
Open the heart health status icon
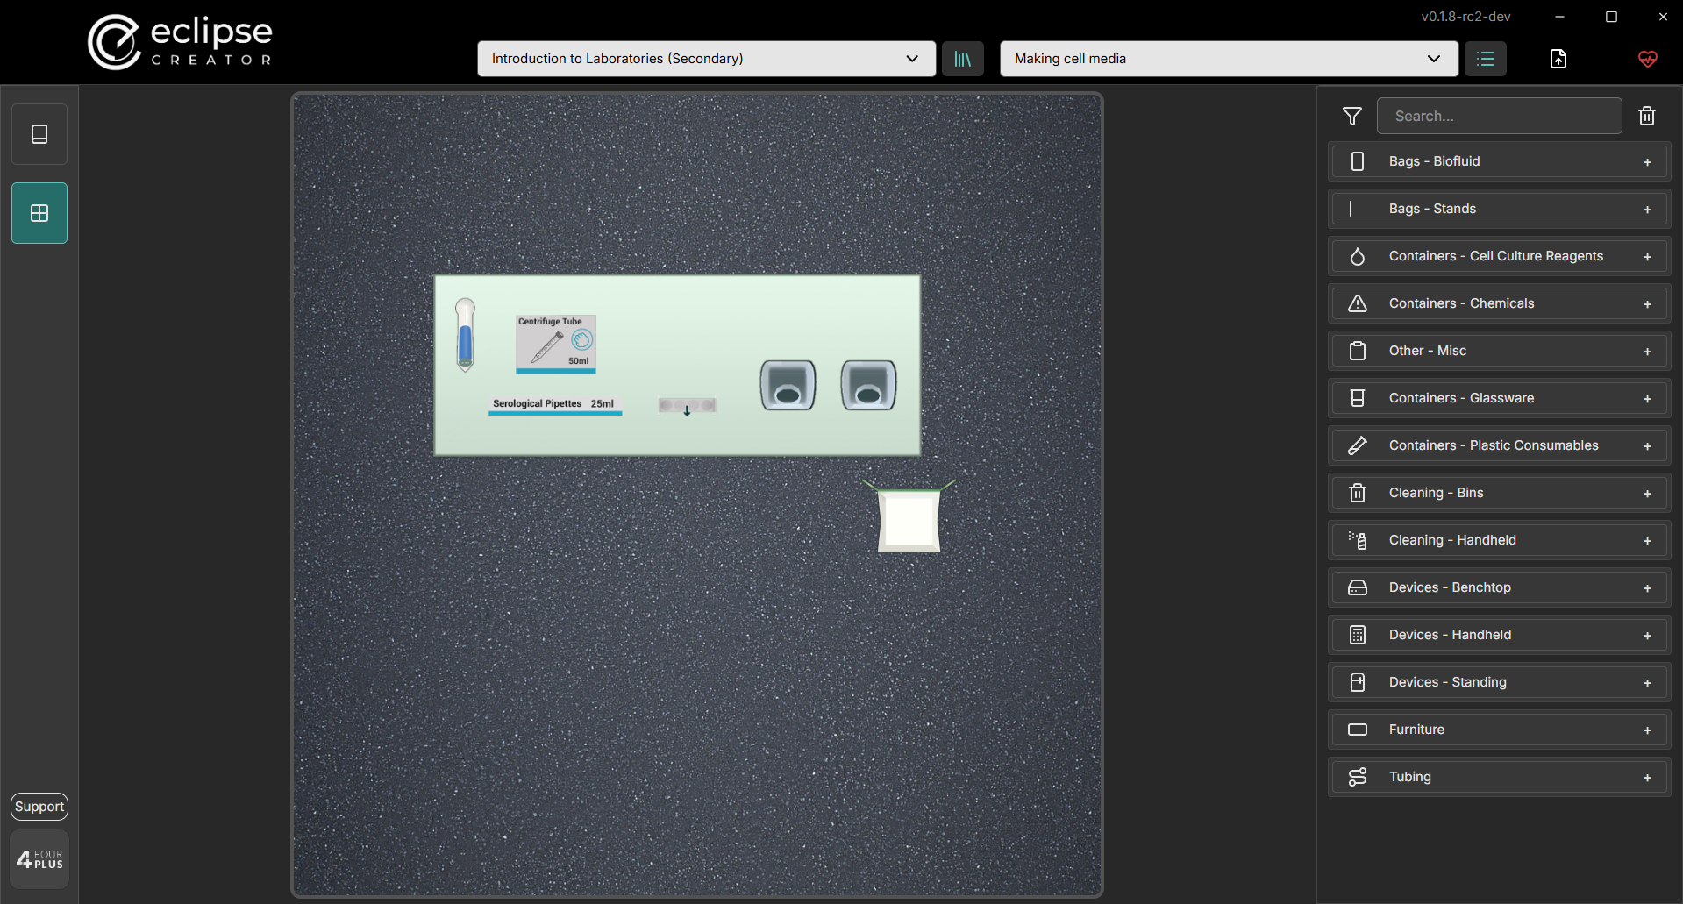[1647, 60]
